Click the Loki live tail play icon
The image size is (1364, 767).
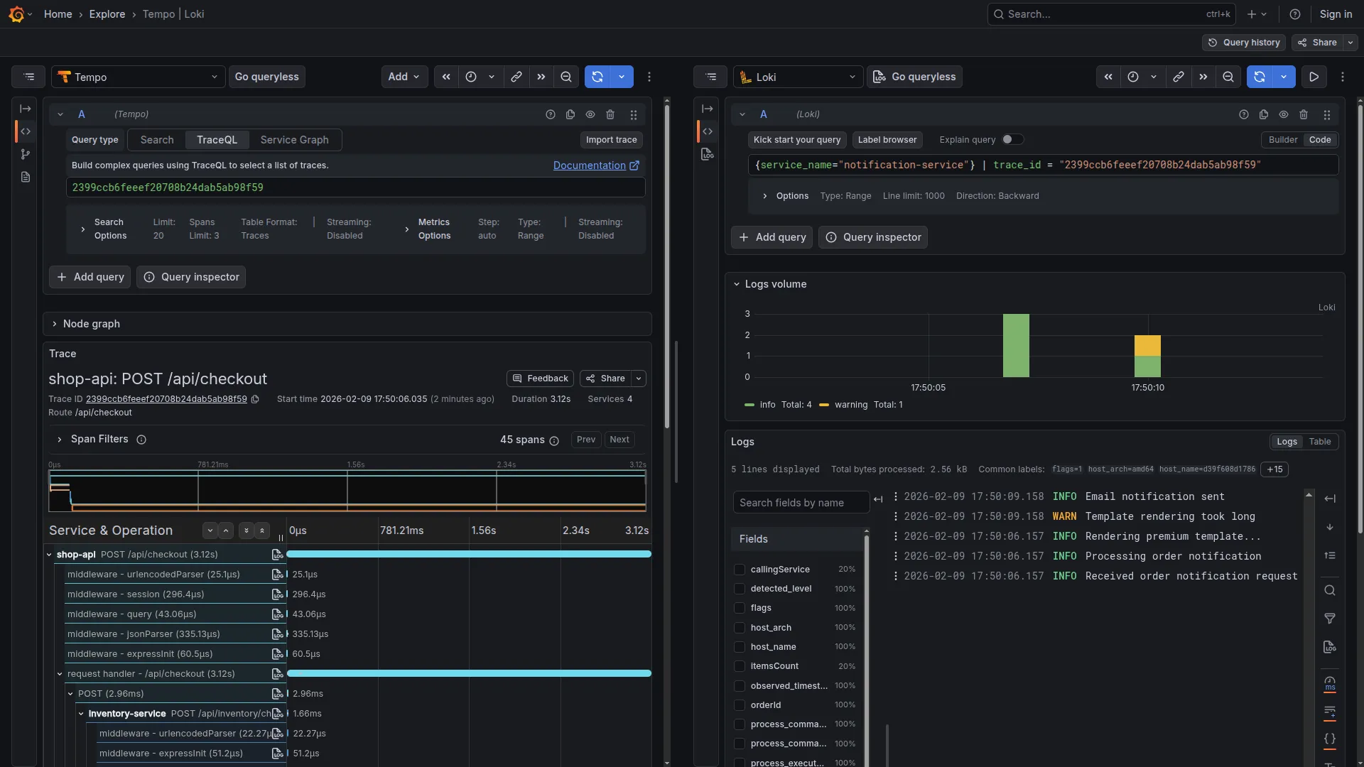[1314, 77]
